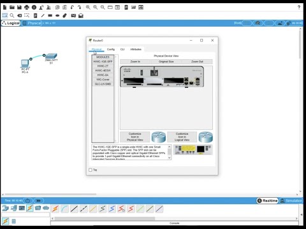Select the Resize shape tool
Image resolution: width=306 pixels, height=229 pixels.
click(27, 15)
